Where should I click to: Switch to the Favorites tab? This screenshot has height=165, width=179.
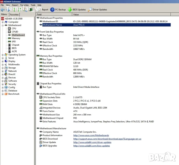(x=14, y=15)
